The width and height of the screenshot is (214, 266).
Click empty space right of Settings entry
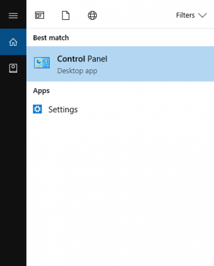[x=146, y=109]
